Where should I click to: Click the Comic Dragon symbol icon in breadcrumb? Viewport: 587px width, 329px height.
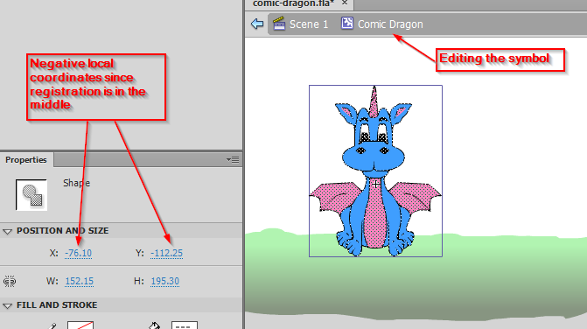[347, 24]
